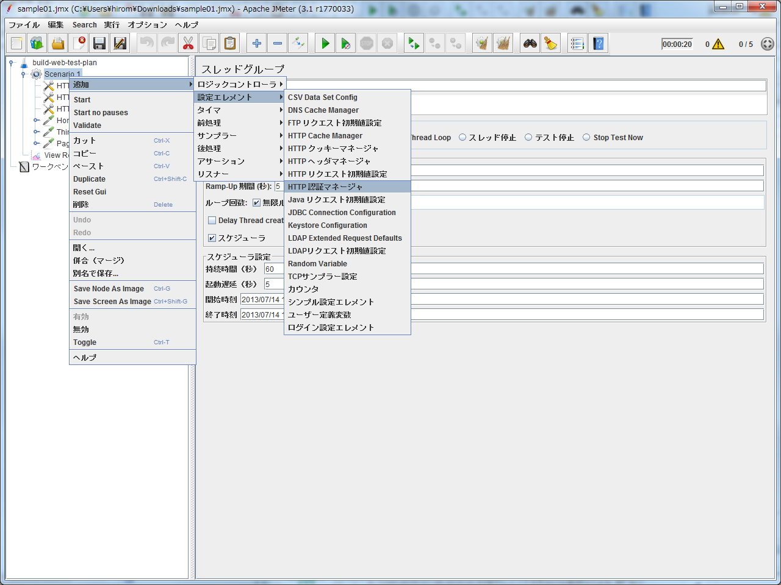This screenshot has height=585, width=781.
Task: Choose Random Variable config element
Action: click(347, 264)
